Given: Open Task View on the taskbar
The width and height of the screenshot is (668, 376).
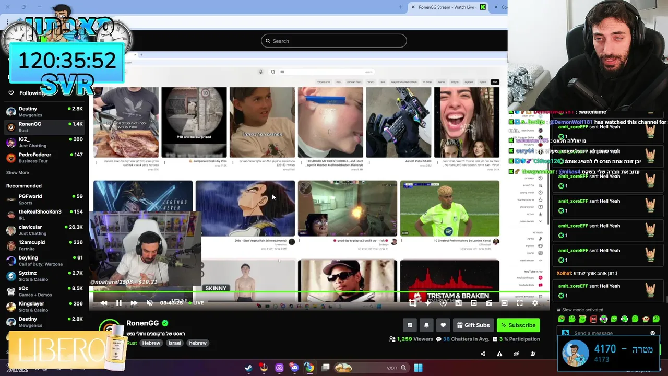Looking at the screenshot, I should click(x=326, y=368).
